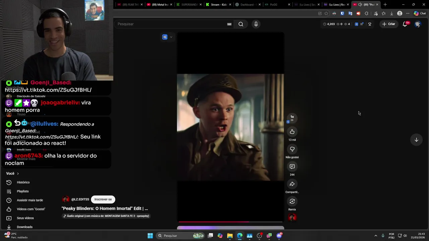
Task: Open YouTube notifications bell
Action: click(x=405, y=24)
